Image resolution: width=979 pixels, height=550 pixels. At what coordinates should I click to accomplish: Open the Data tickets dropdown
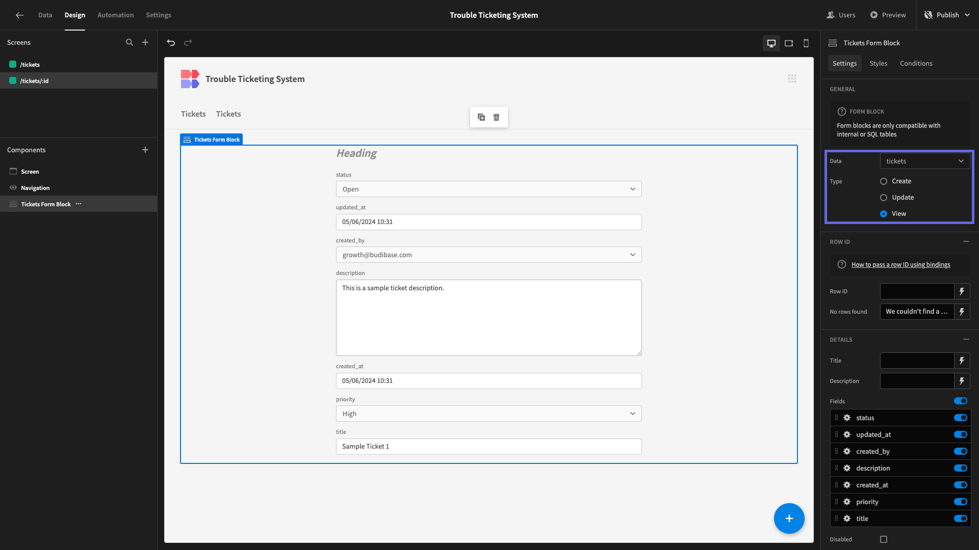pos(925,161)
